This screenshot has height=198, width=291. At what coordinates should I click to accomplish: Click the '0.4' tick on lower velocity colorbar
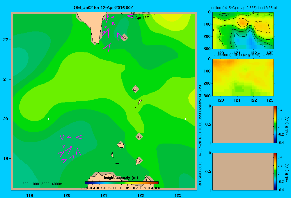tap(281, 157)
